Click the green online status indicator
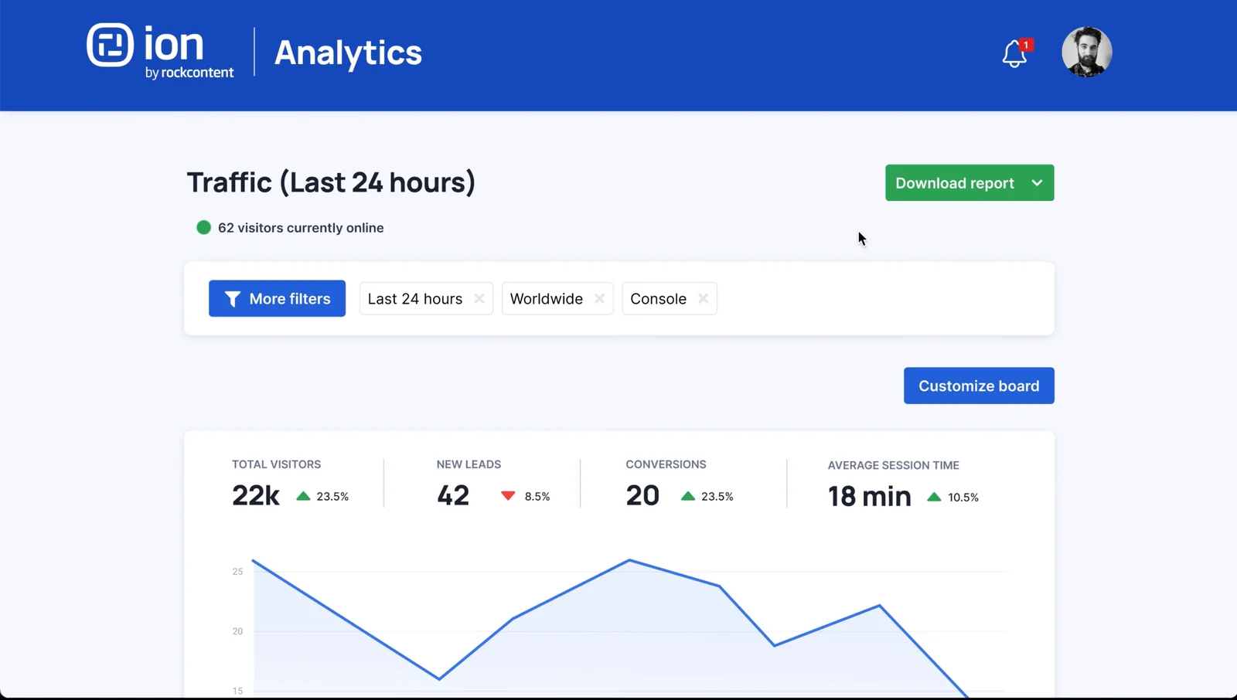 point(203,227)
